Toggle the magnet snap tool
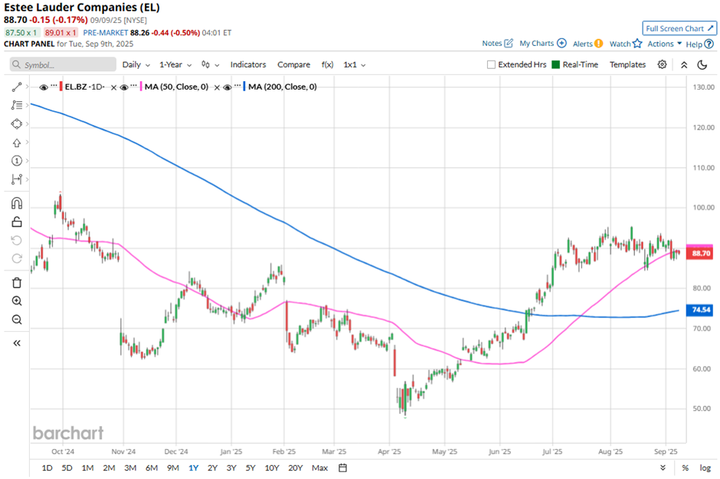Viewport: 720px width, 479px height. 17,203
